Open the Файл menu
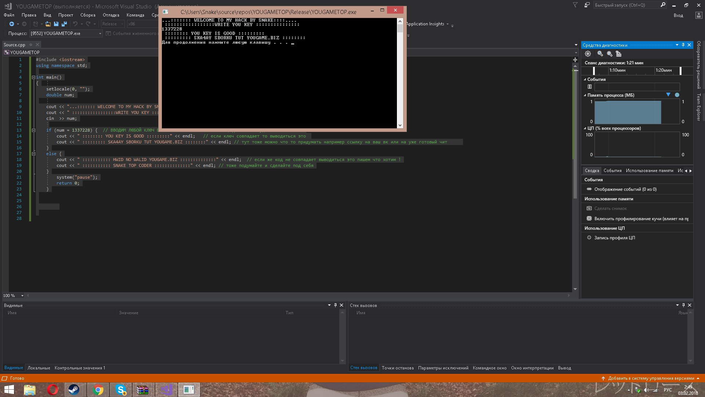Screen dimensions: 705x397 9,15
